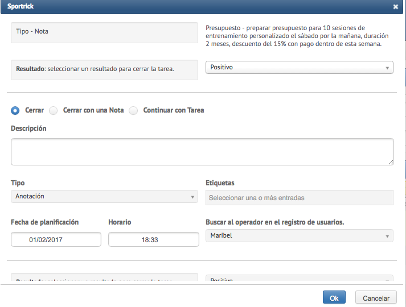Close the Sportrick dialog with the X

coord(395,7)
